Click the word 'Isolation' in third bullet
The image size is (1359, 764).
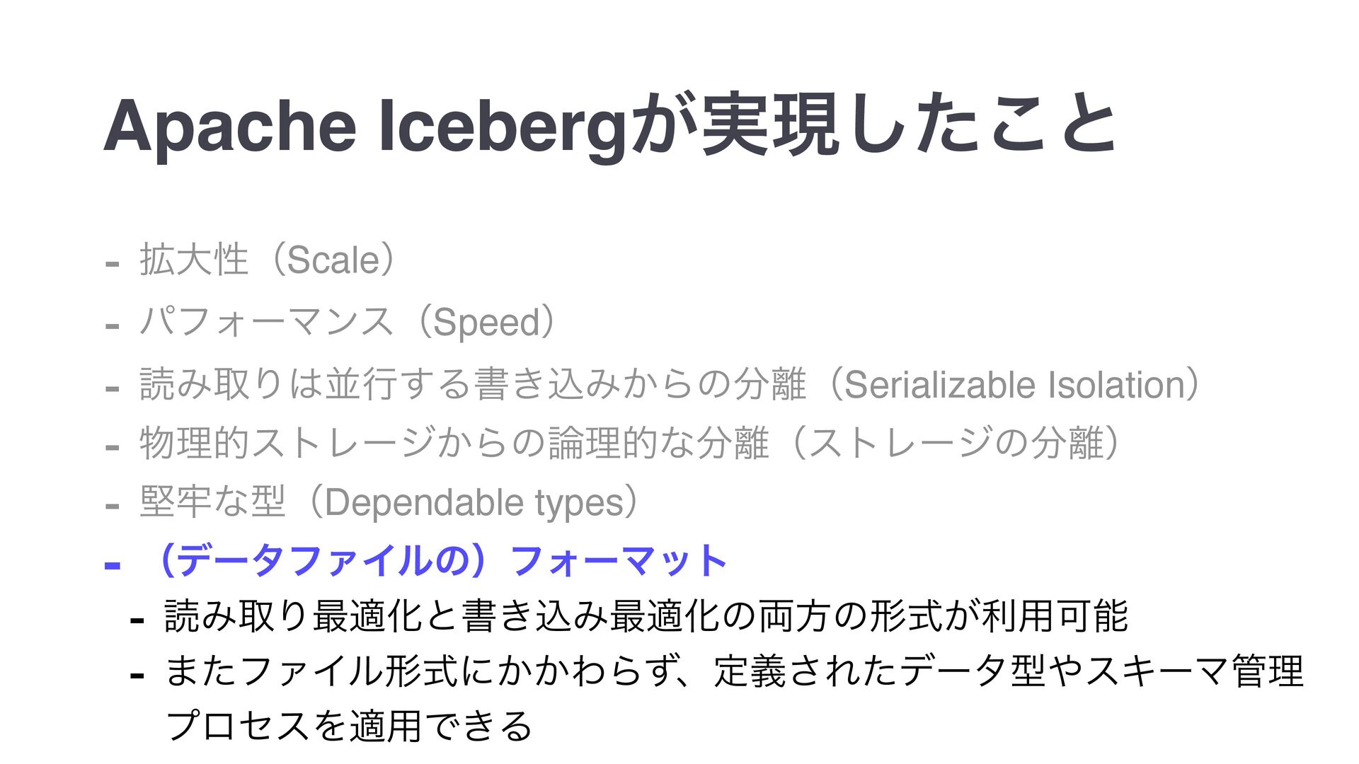1116,384
